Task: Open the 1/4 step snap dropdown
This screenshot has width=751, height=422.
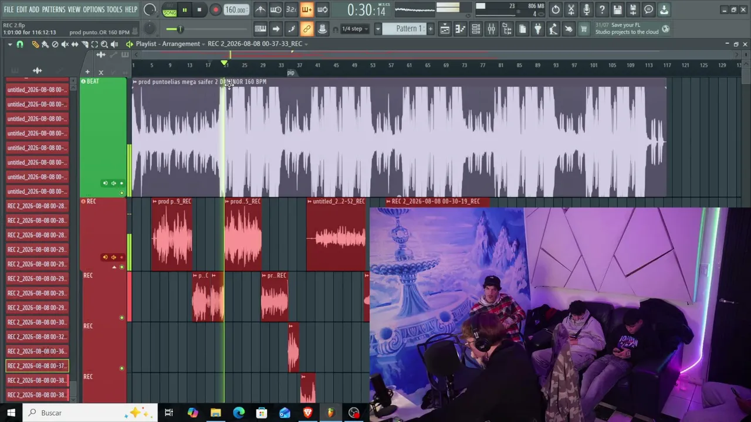Action: [356, 29]
